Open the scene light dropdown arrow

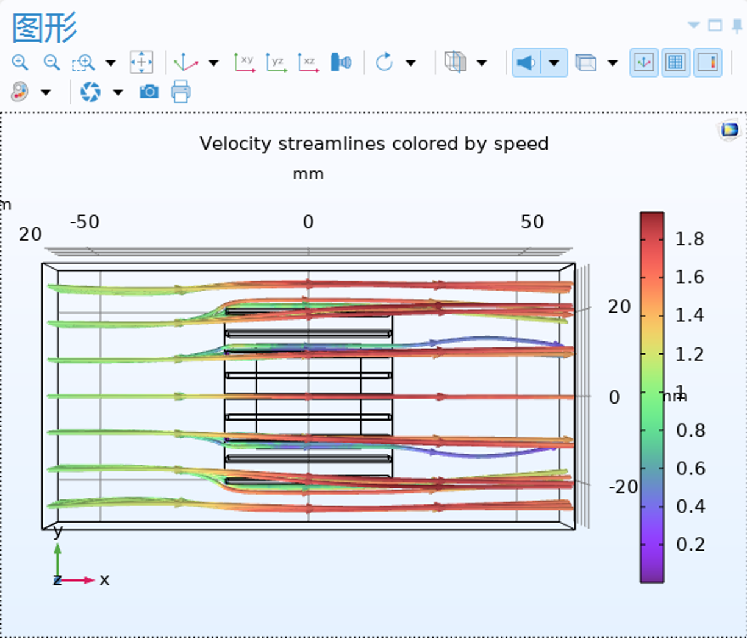click(554, 63)
